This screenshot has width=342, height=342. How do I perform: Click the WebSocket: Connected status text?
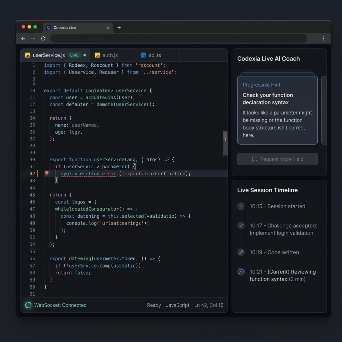(60, 305)
